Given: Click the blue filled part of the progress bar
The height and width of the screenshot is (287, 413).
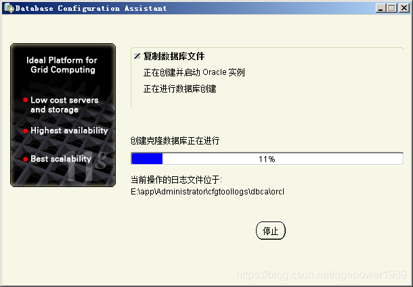Looking at the screenshot, I should pyautogui.click(x=147, y=159).
